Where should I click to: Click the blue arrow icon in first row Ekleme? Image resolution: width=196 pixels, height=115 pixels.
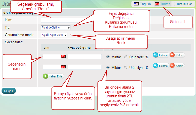pos(156,55)
